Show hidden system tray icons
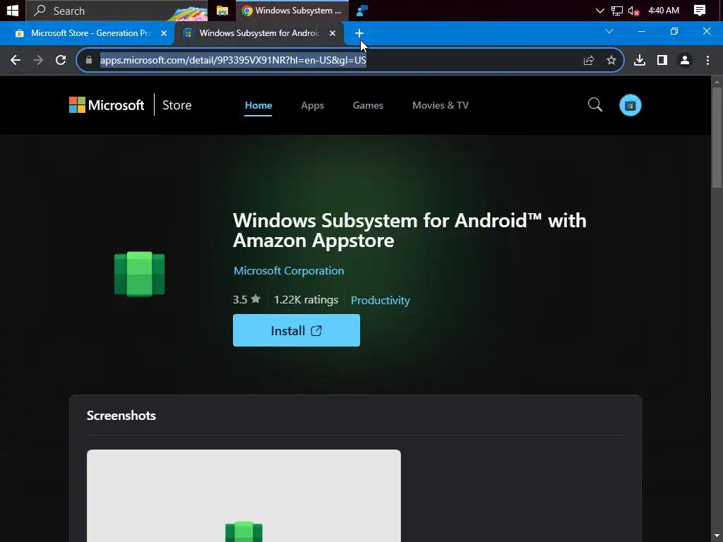The width and height of the screenshot is (723, 542). click(599, 10)
